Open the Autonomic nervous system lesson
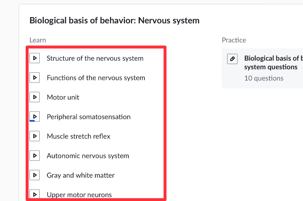Screen dimensions: 303x201 click(88, 156)
